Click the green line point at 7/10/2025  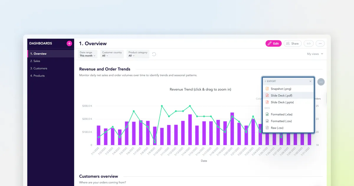tap(162, 106)
